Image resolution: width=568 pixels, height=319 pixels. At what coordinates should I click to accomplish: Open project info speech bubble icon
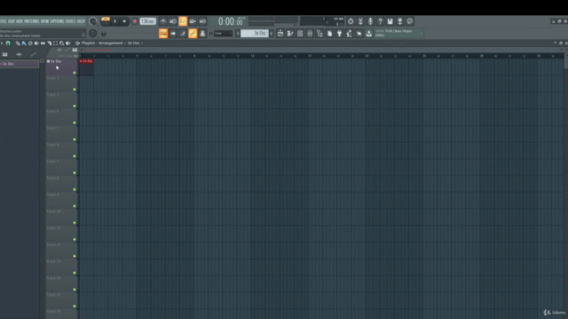410,21
